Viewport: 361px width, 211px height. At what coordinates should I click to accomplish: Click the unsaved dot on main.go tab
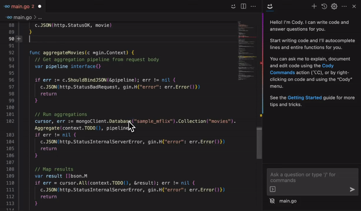tap(40, 7)
